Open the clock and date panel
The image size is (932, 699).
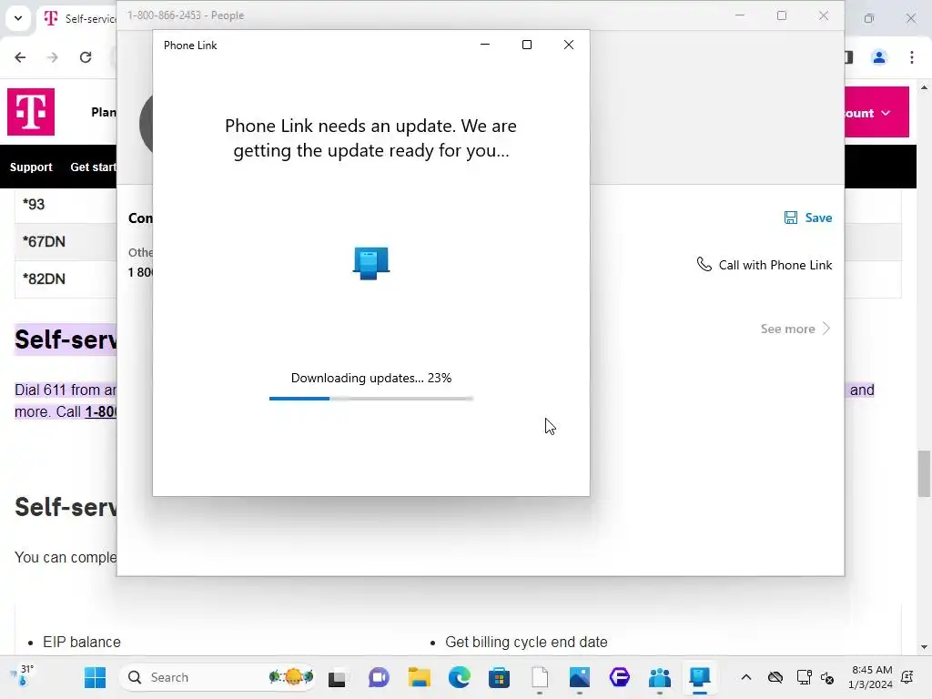point(871,677)
